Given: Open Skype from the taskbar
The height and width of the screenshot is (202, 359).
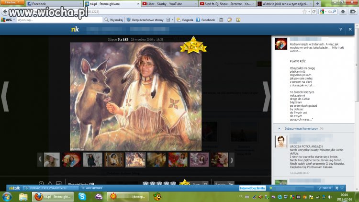Looking at the screenshot, I should (x=82, y=197).
